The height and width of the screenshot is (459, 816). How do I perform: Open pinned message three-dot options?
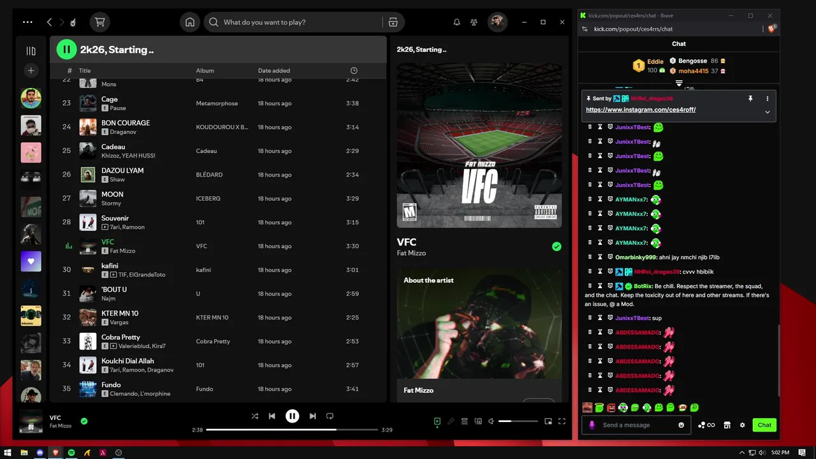(x=768, y=99)
